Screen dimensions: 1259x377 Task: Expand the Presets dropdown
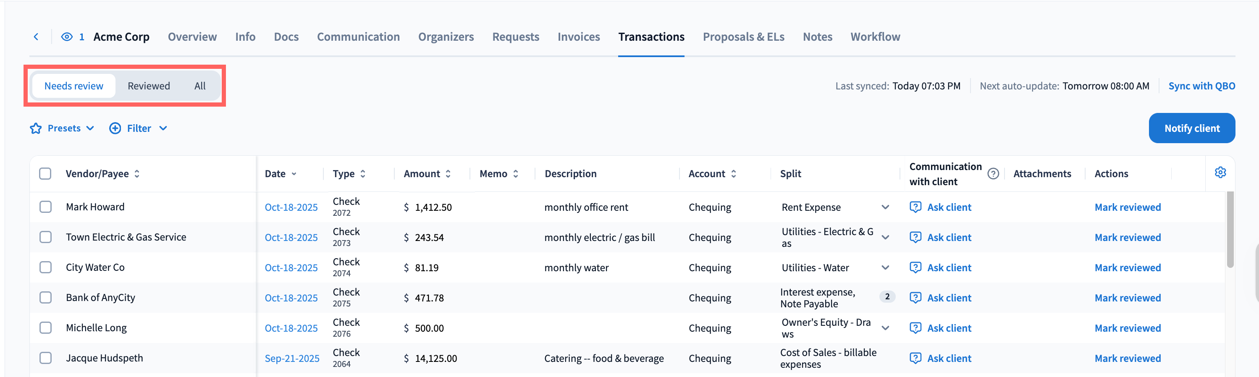point(90,128)
